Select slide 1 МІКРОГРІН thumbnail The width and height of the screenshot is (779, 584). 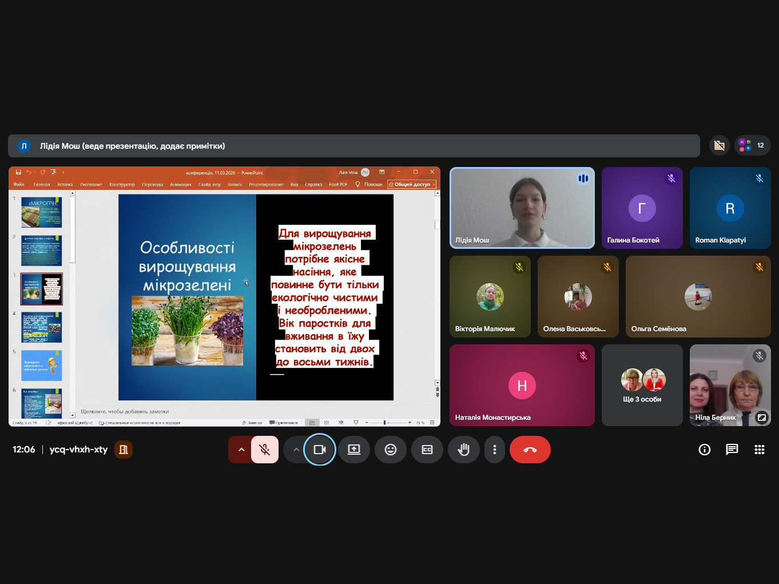coord(41,212)
